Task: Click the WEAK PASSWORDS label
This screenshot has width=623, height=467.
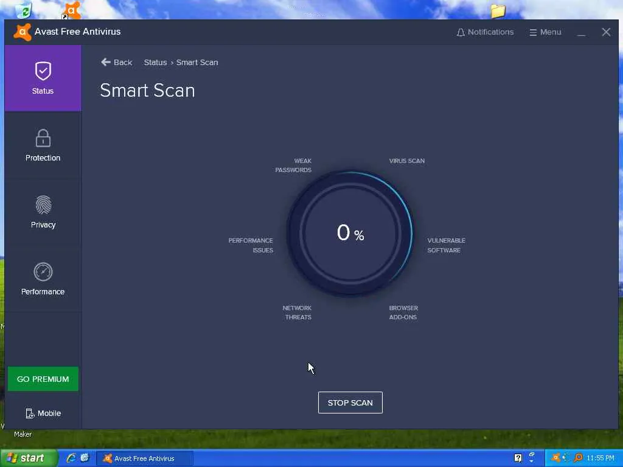Action: pyautogui.click(x=293, y=165)
